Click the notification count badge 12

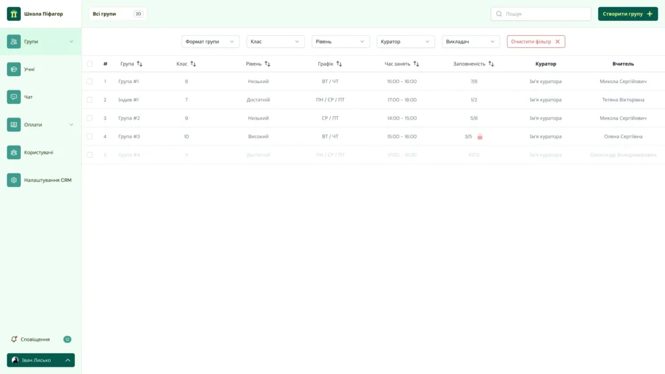67,339
